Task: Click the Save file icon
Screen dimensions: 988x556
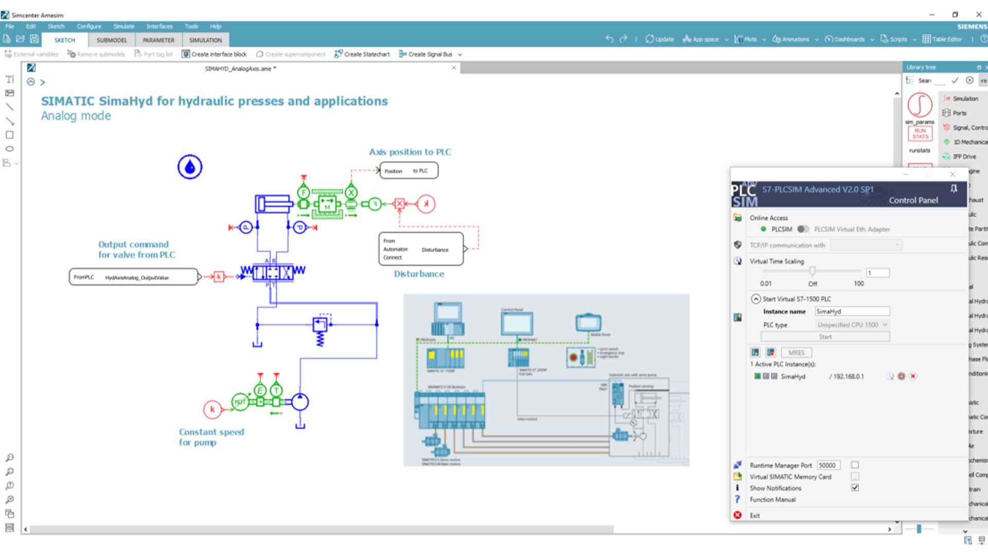Action: click(x=34, y=39)
